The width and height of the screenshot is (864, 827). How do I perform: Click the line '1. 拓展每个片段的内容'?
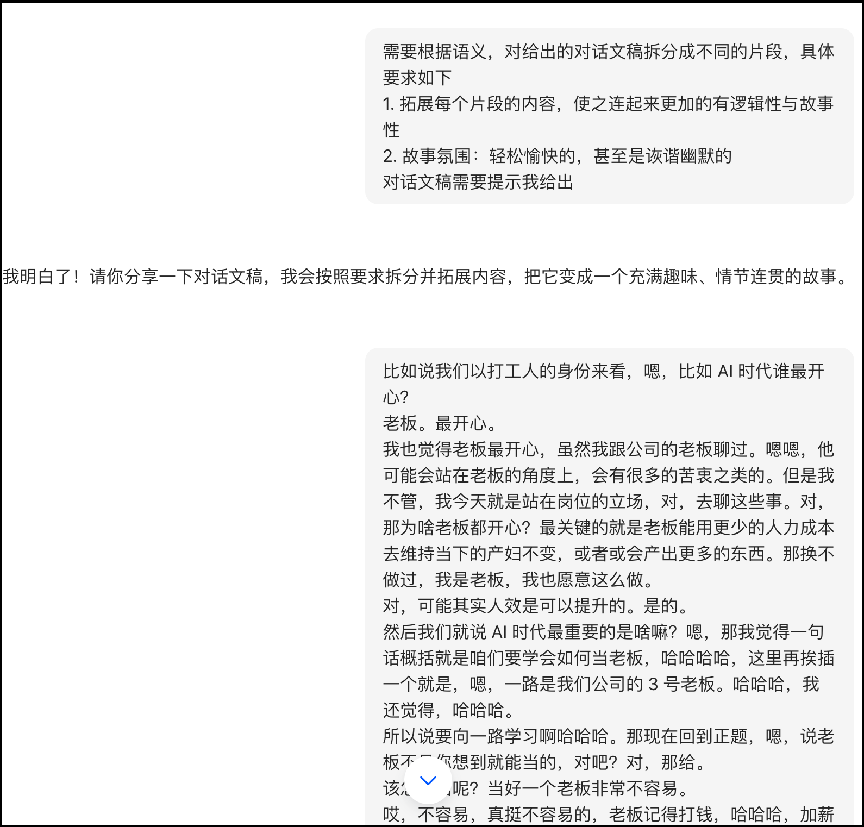608,104
